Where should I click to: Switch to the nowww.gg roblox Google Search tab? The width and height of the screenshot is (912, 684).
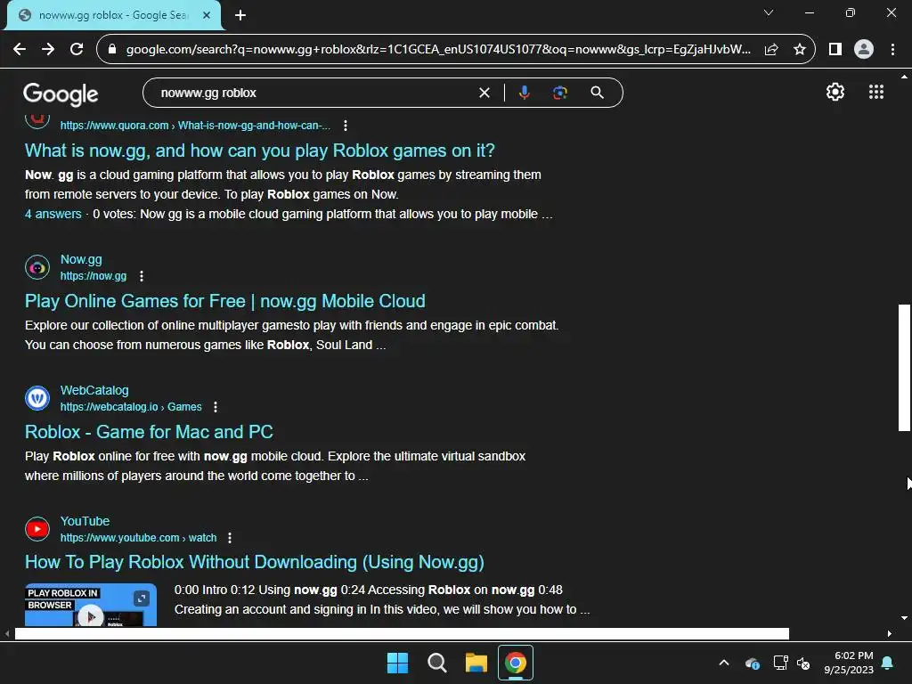(113, 15)
